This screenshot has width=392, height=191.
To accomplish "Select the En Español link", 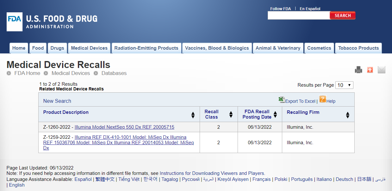I will pos(310,9).
